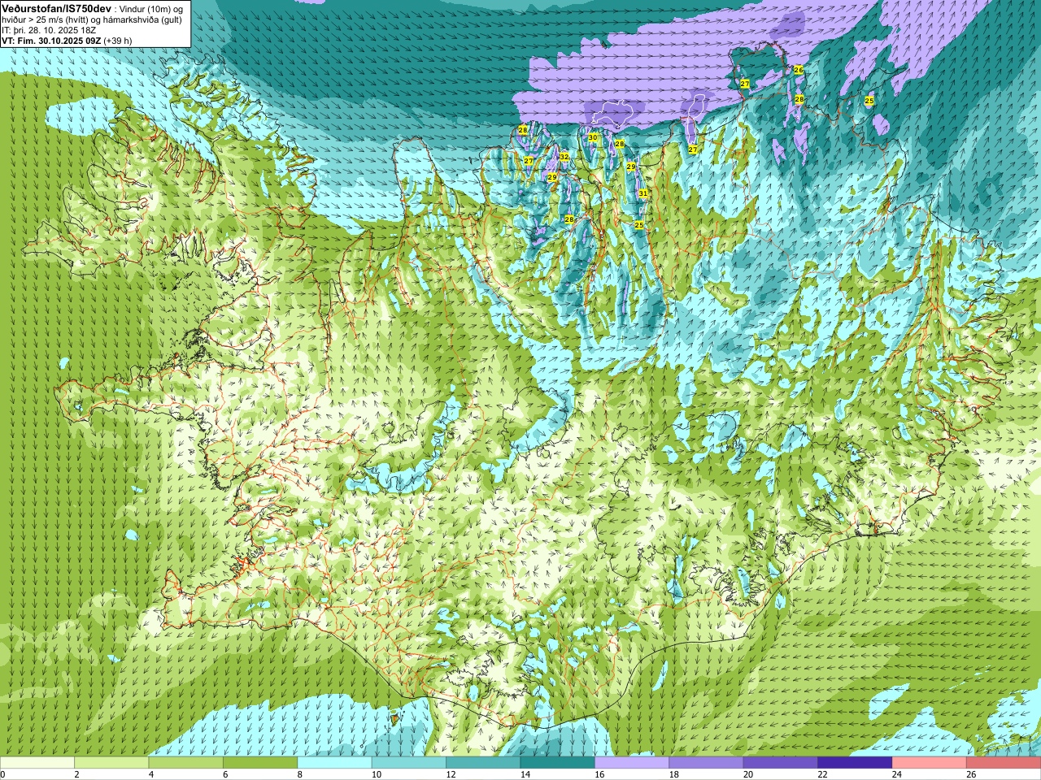Click the yellow gust marker labeled 32
1041x780 pixels.
coord(564,157)
